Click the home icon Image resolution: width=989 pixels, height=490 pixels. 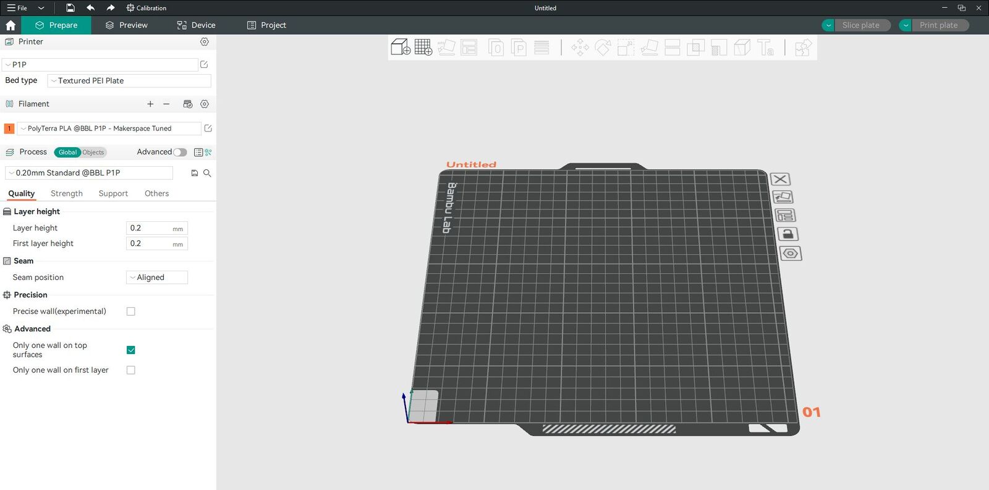(11, 25)
